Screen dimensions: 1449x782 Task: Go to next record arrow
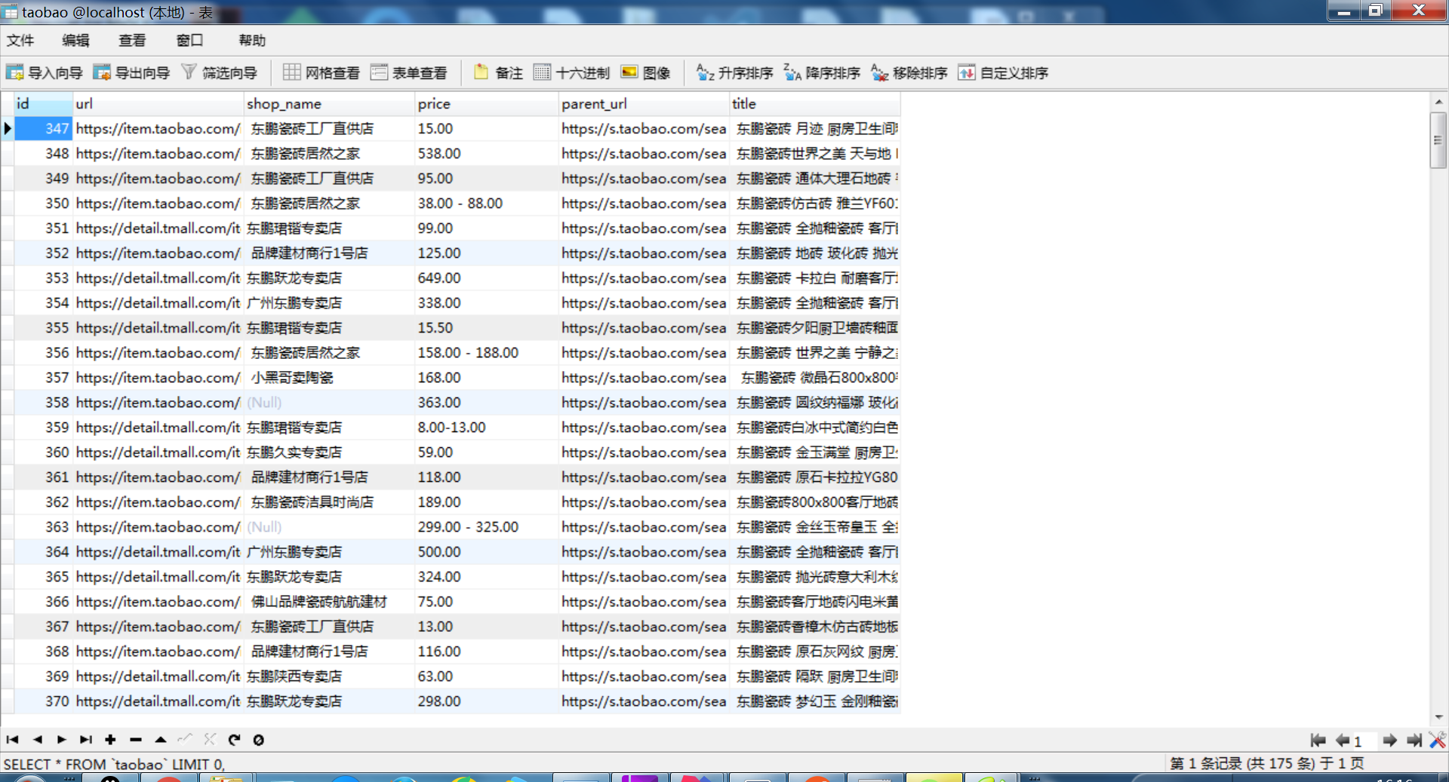pos(62,740)
